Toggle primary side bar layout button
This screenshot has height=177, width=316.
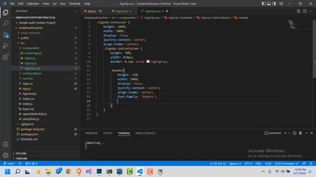(x=263, y=3)
